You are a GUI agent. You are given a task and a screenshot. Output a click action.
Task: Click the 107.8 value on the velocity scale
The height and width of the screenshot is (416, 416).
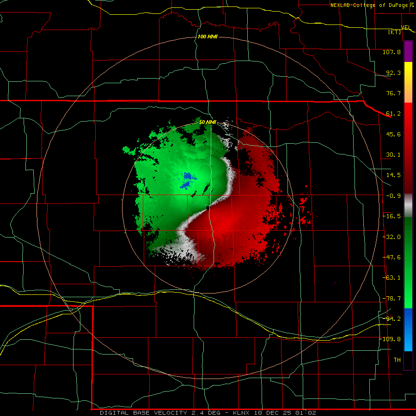click(392, 52)
